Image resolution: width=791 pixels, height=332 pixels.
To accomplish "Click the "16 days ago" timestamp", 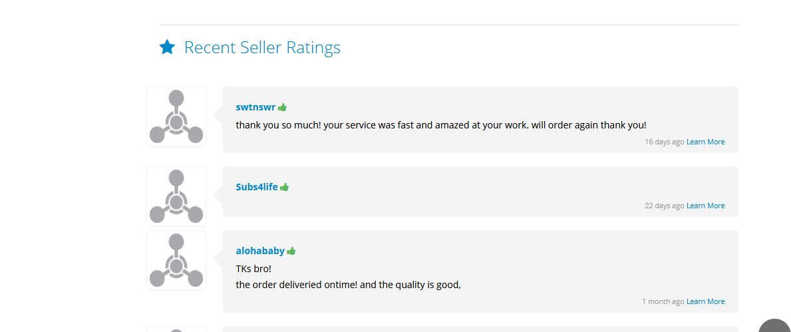I will [x=664, y=142].
